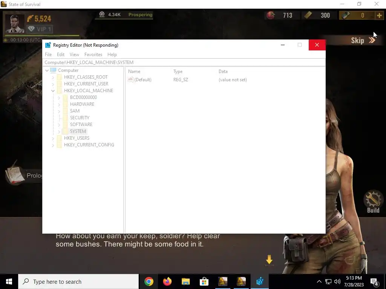Screen dimensions: 386x289
Task: Open the Windows Start menu
Action: 9,281
